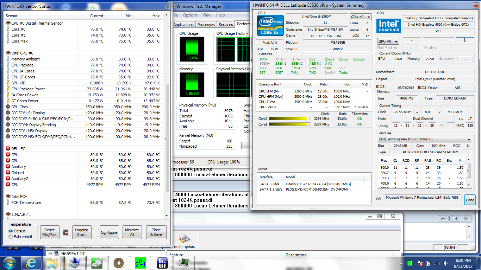This screenshot has width=481, height=270.
Task: Click the Task Manager taskbar icon
Action: [x=184, y=263]
